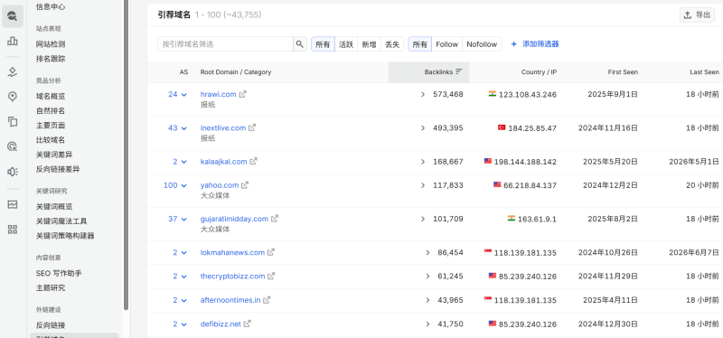Open the hrawi.com domain link
This screenshot has height=338, width=723.
[218, 94]
